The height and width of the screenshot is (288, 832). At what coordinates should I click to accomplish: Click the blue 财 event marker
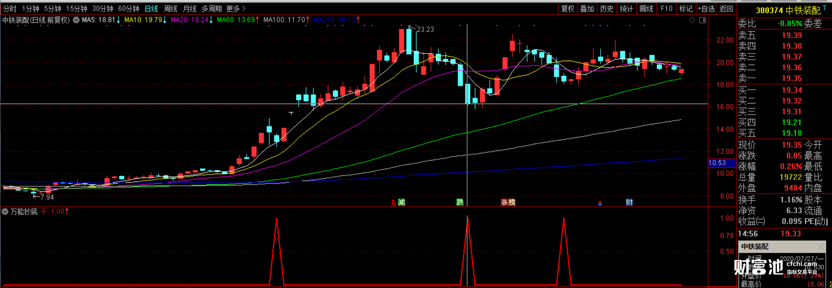coord(629,202)
